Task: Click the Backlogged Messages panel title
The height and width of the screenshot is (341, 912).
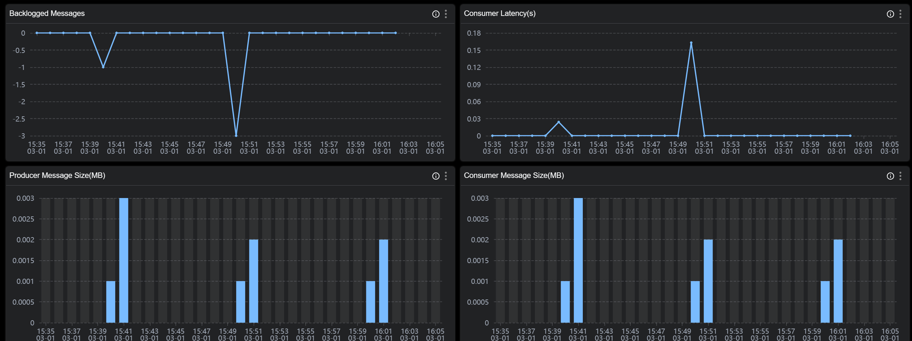Action: tap(47, 14)
